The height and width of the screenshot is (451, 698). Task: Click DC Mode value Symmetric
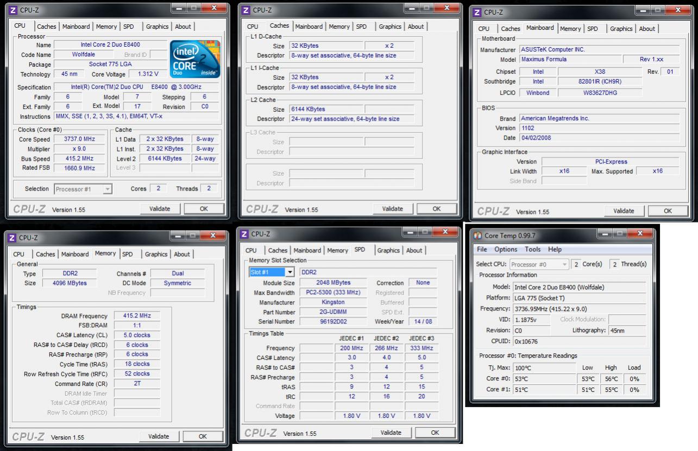tap(178, 283)
